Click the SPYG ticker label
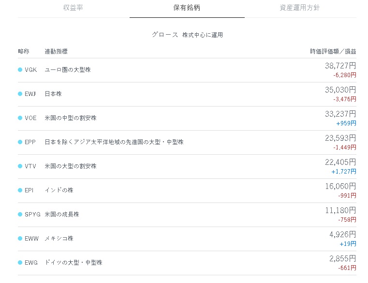368x283 pixels. coord(32,215)
